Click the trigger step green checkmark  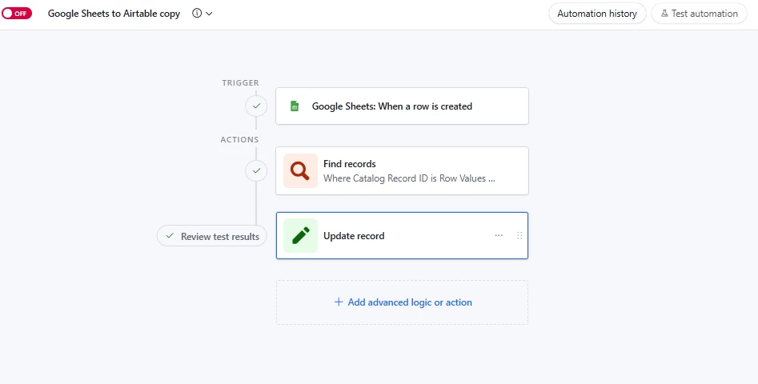click(x=256, y=106)
